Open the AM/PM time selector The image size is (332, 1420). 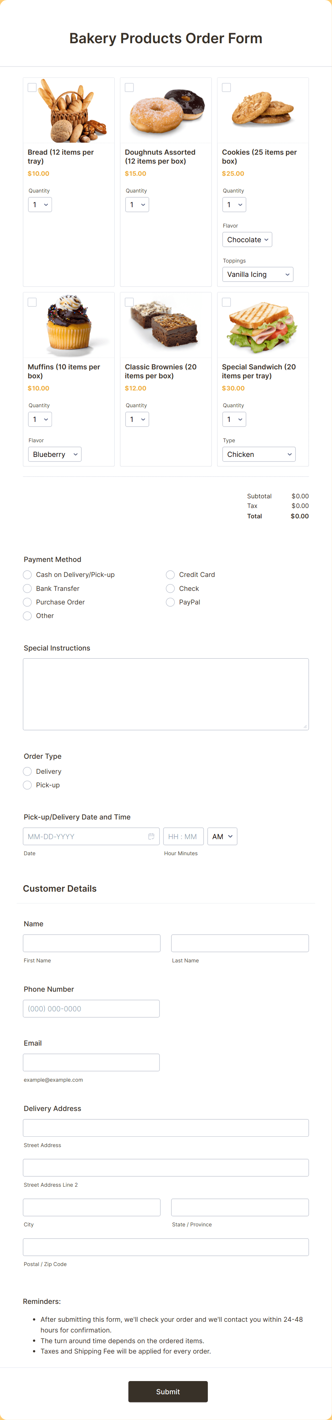pos(222,836)
